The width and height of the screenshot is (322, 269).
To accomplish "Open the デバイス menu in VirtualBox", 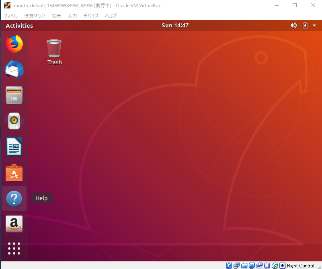I will [91, 16].
